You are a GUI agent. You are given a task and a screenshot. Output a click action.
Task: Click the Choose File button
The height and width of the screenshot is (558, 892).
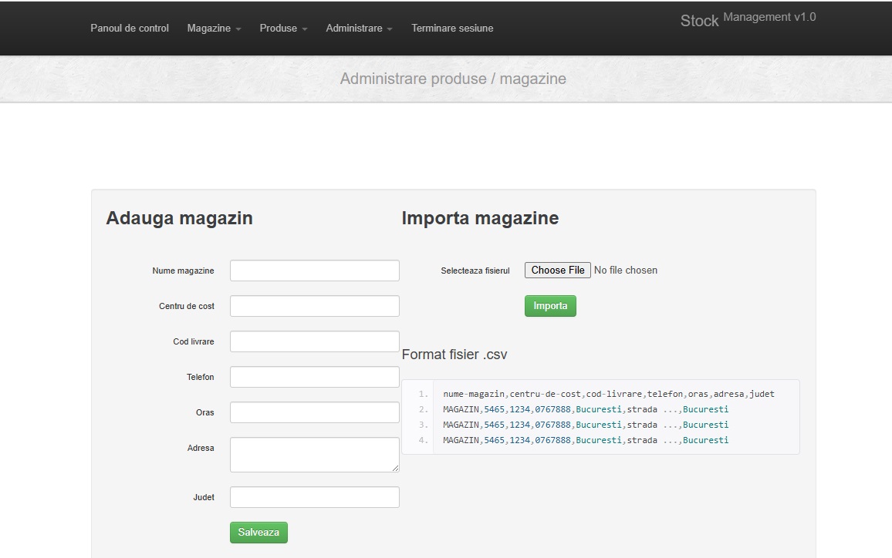[x=557, y=271]
